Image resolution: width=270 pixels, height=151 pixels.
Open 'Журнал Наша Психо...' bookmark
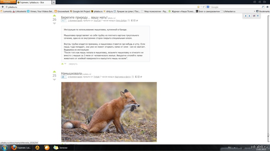tap(182, 11)
